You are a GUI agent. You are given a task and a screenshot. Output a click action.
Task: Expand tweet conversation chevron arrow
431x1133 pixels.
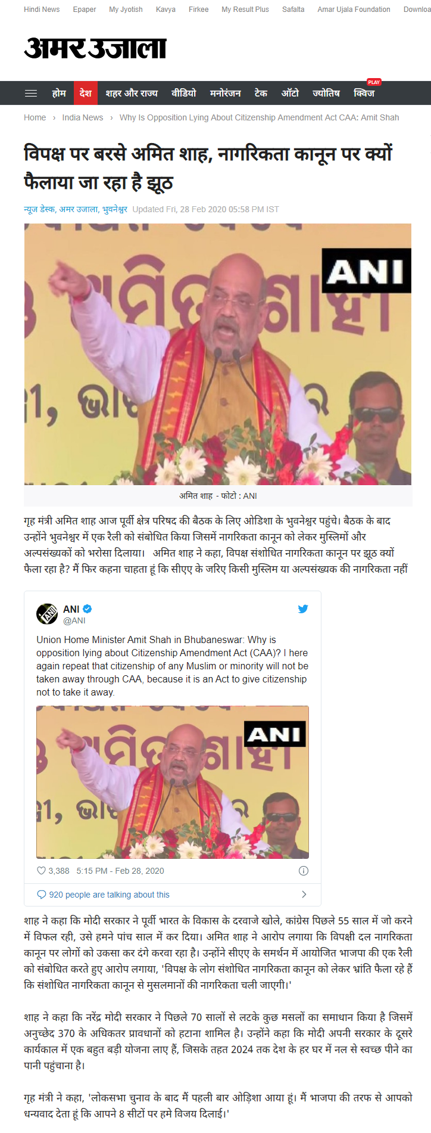click(304, 894)
